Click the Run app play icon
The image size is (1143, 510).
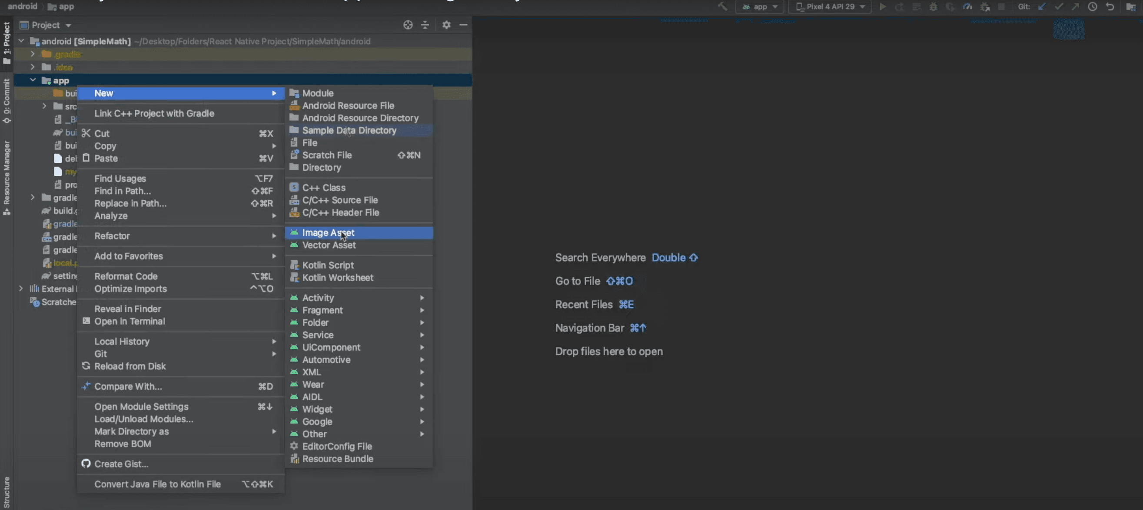[x=883, y=7]
